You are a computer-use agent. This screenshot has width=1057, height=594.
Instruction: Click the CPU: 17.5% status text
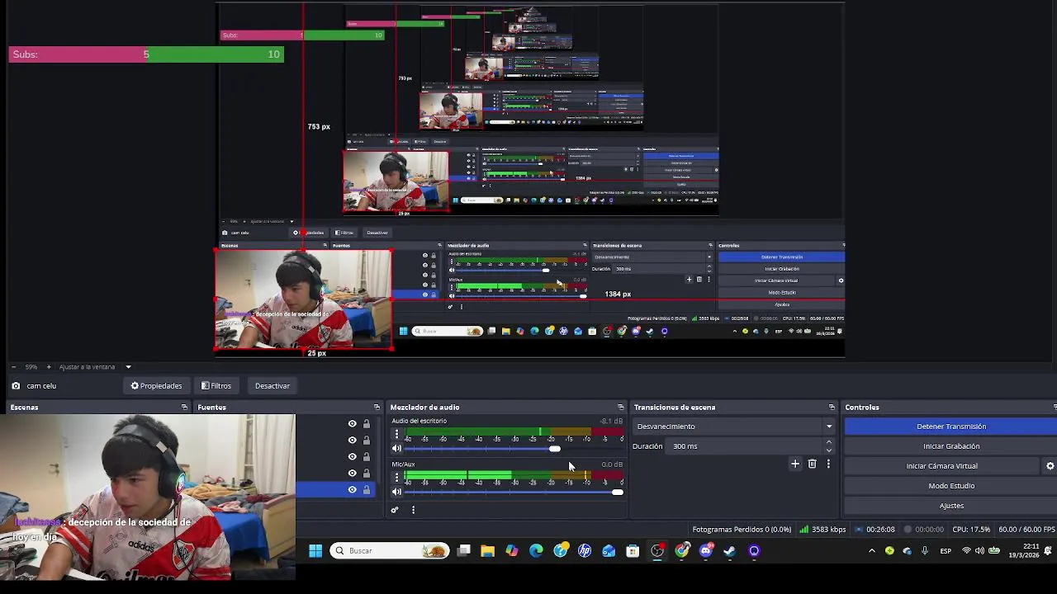pos(971,530)
